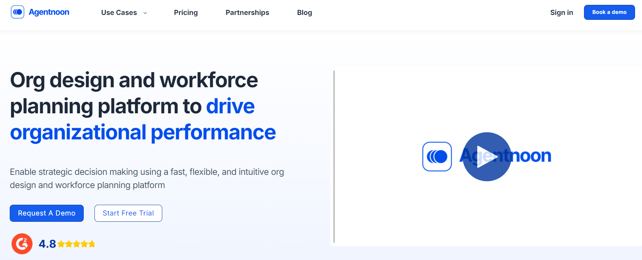
Task: Click the five-star rating icons
Action: pyautogui.click(x=76, y=244)
